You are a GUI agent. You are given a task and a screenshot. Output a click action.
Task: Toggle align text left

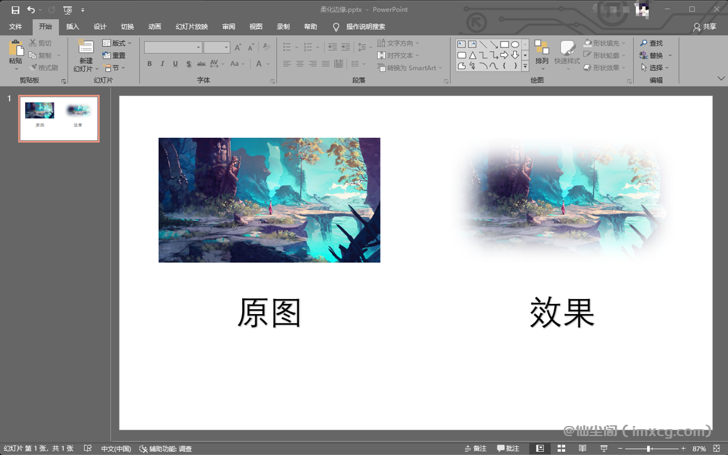click(287, 64)
